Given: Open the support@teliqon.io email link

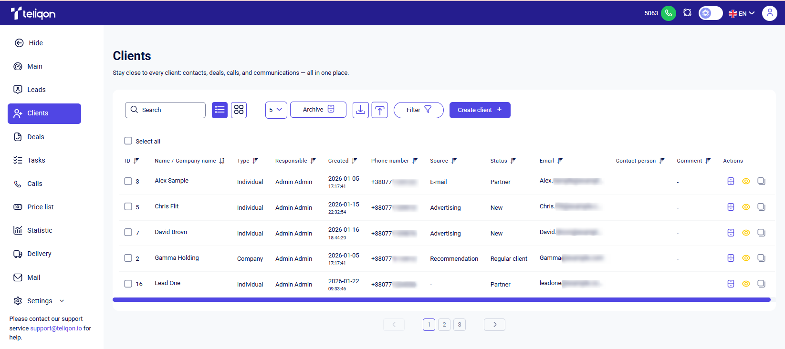Looking at the screenshot, I should [56, 328].
